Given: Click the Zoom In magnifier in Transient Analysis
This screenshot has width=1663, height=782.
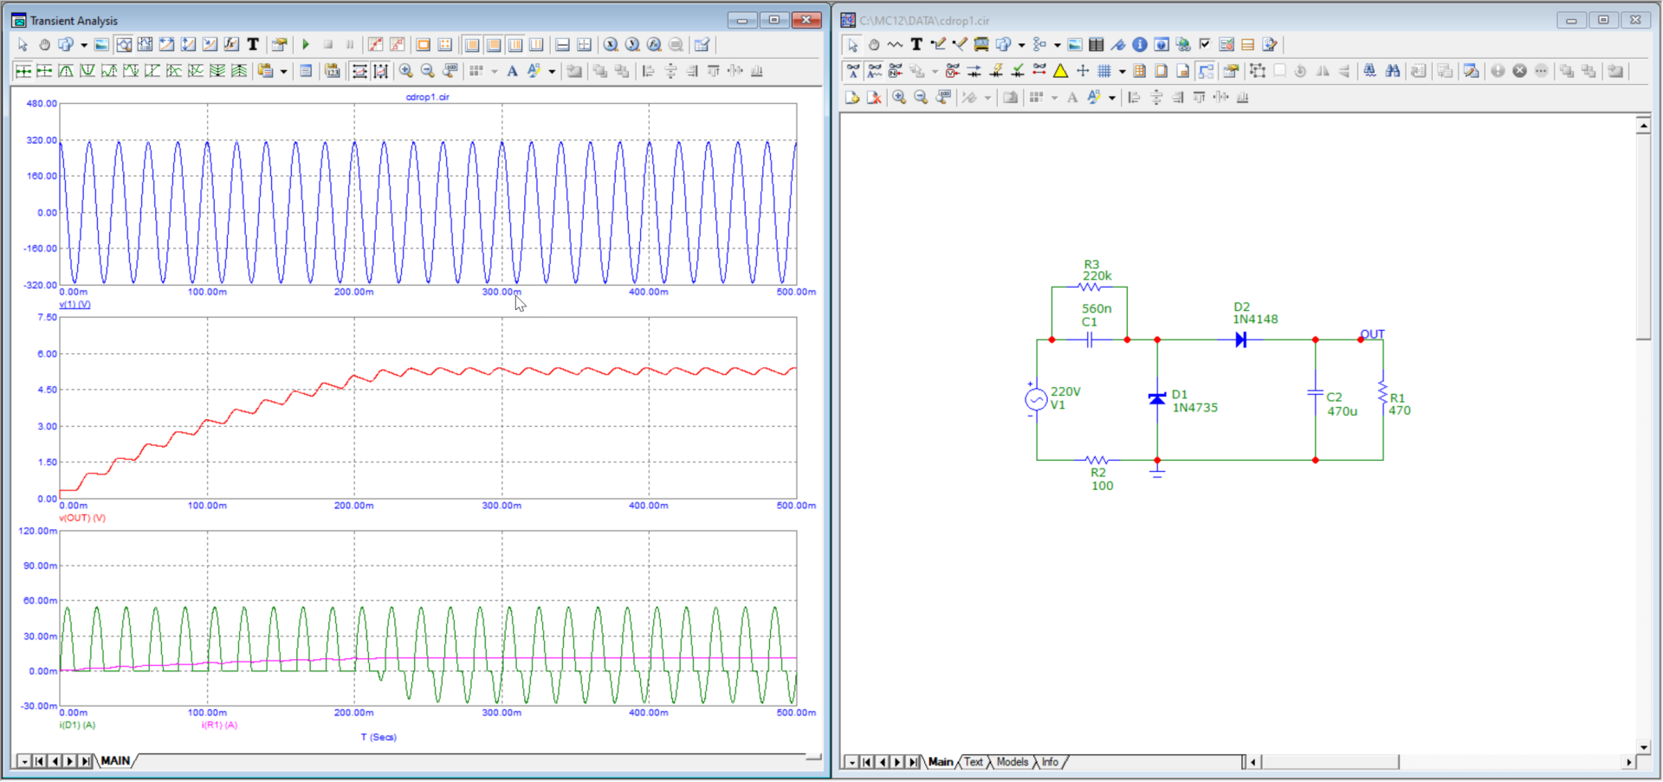Looking at the screenshot, I should coord(405,71).
